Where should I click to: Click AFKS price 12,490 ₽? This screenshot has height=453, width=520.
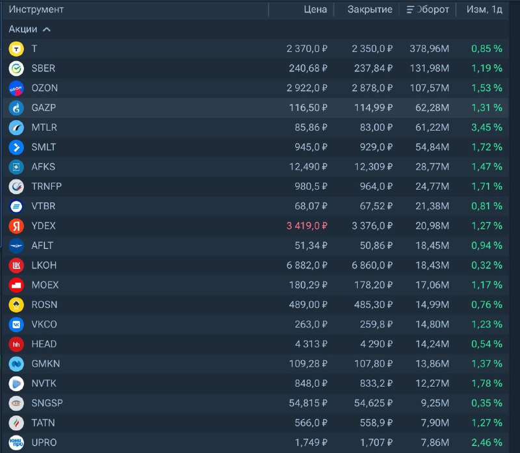[x=308, y=167]
